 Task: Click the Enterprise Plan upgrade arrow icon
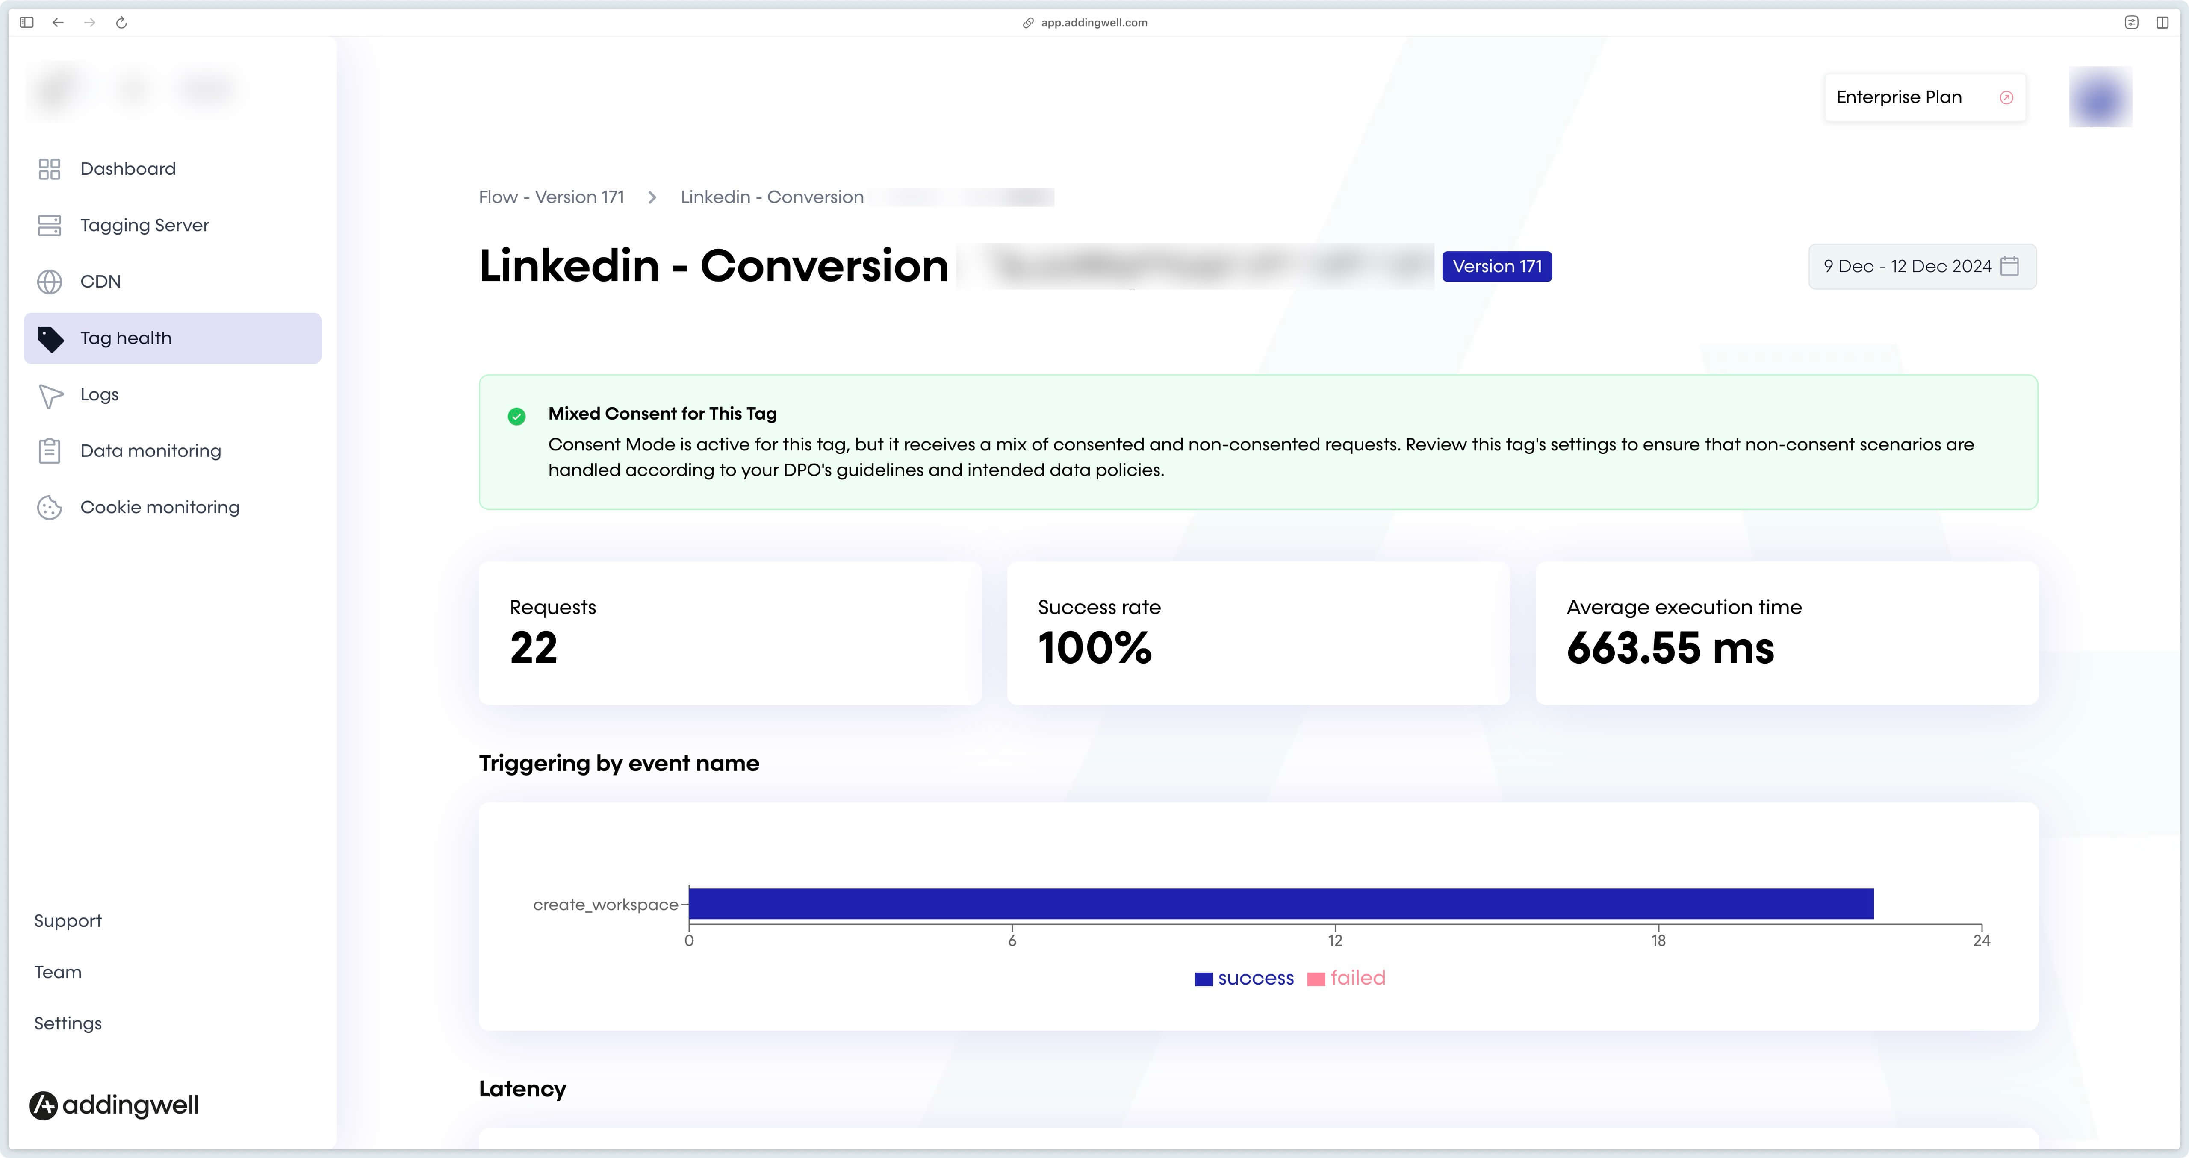click(x=2006, y=98)
